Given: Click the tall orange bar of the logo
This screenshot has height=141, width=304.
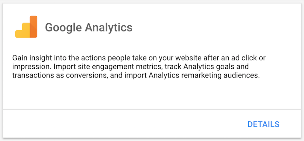Looking at the screenshot, I should coord(33,27).
